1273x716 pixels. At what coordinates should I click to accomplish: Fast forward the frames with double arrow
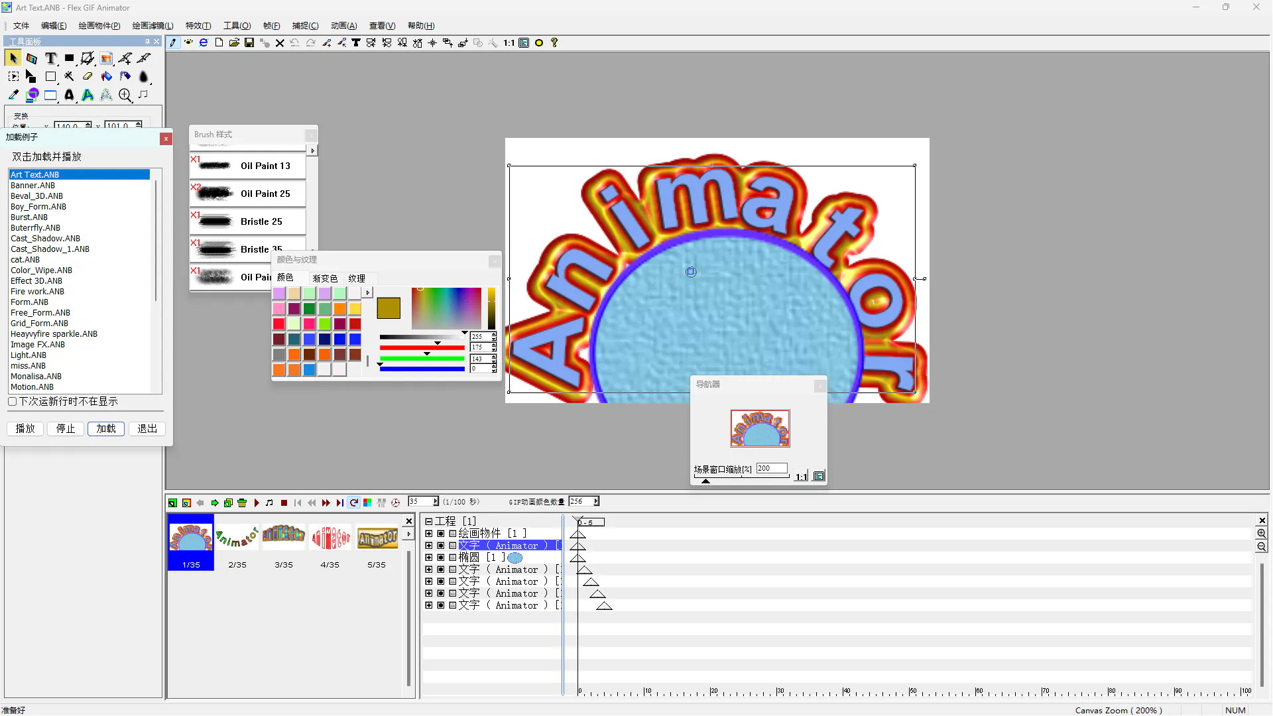[326, 503]
